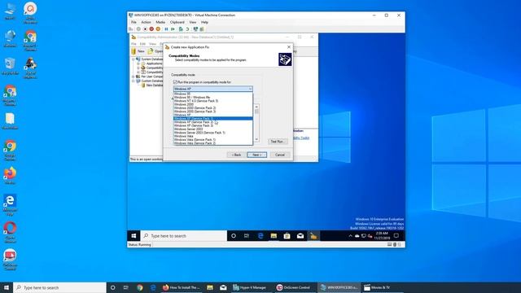Click the Reset icon beside Pause
The height and width of the screenshot is (293, 521).
point(173,29)
